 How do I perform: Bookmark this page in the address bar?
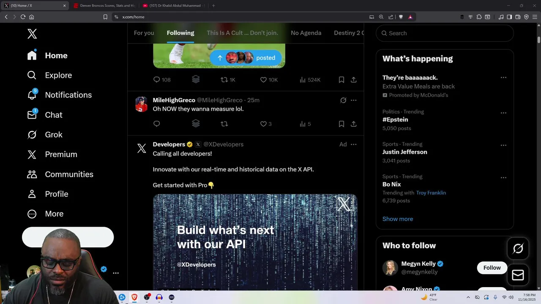tap(105, 17)
